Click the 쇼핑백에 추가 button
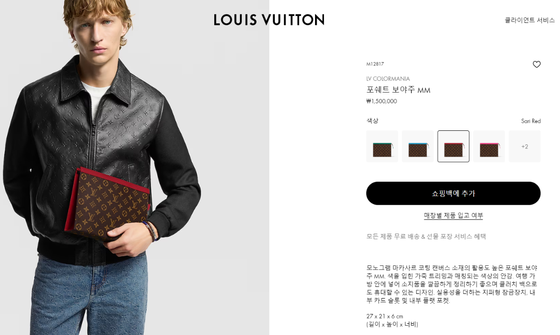560x335 pixels. (x=454, y=193)
